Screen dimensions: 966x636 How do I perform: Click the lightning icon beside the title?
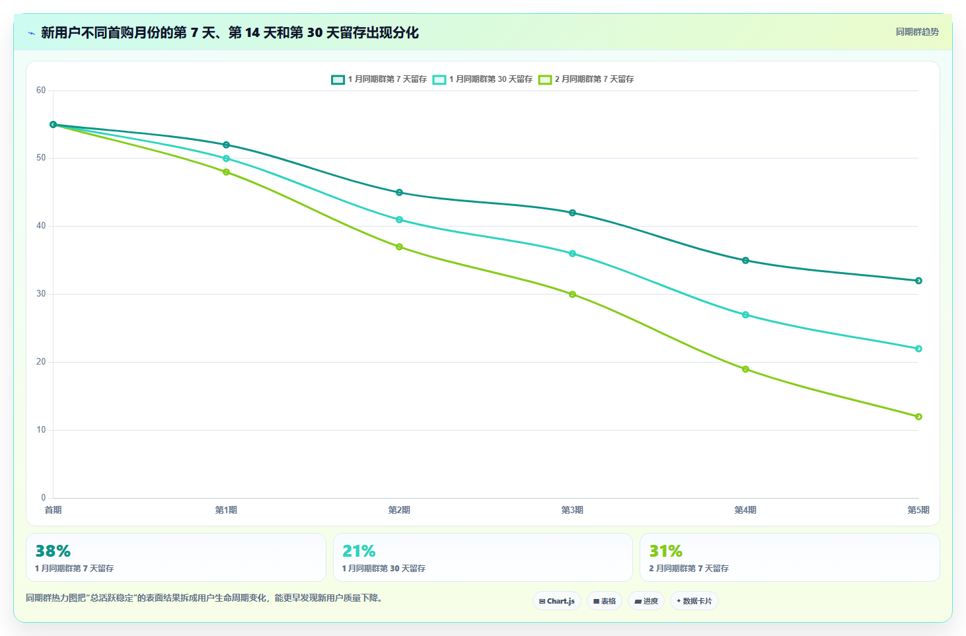pos(31,33)
